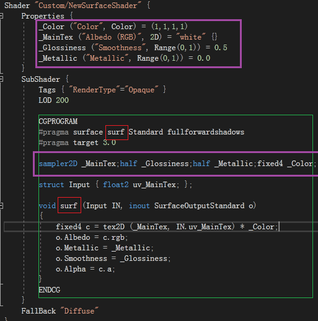Screen dimensions: 318x321
Task: Click the #pragma target 3.0 line
Action: [x=77, y=143]
